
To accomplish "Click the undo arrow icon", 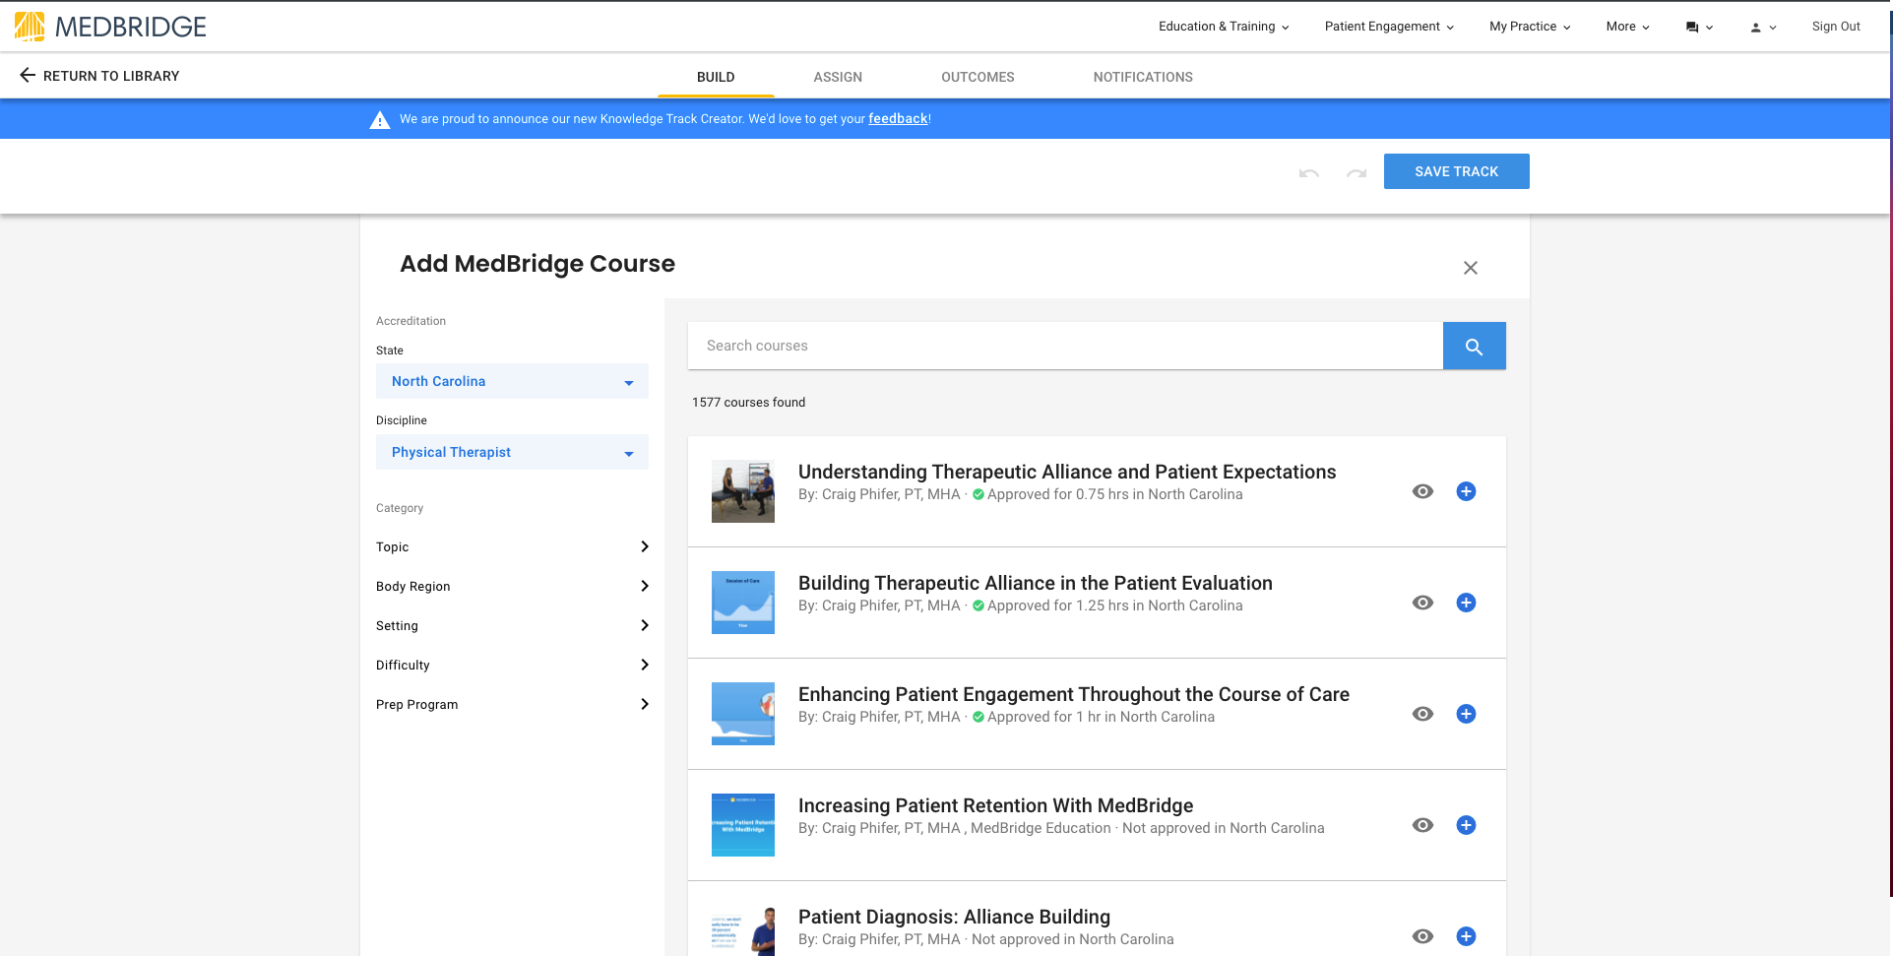I will [1308, 172].
